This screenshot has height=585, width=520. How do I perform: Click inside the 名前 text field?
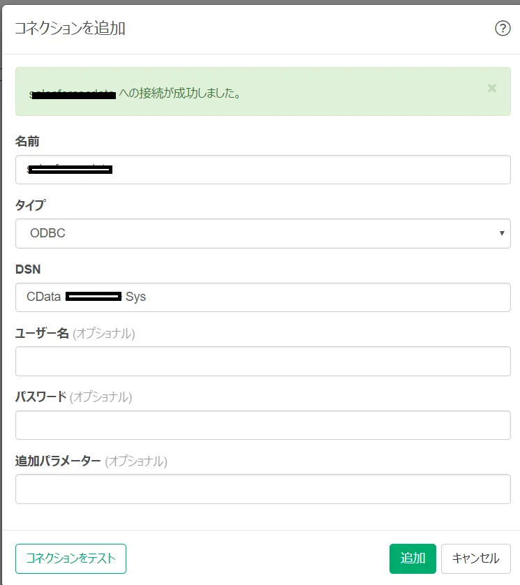point(262,169)
